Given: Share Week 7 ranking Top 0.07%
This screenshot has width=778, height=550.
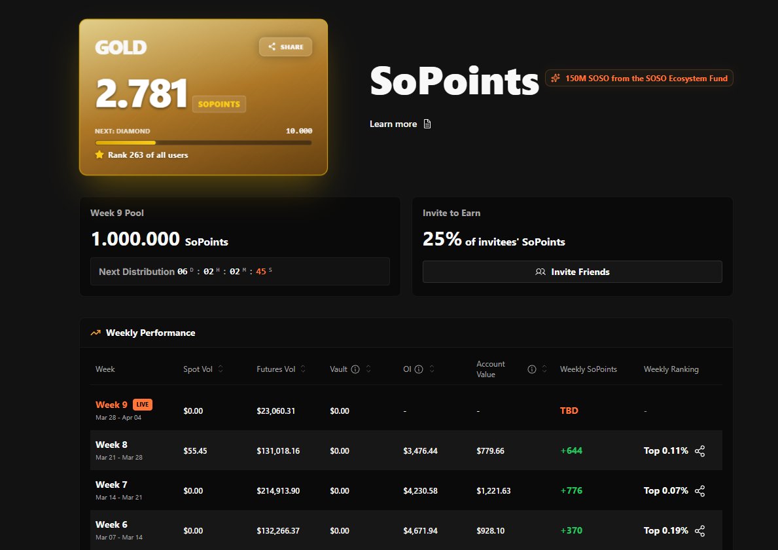Looking at the screenshot, I should click(699, 491).
